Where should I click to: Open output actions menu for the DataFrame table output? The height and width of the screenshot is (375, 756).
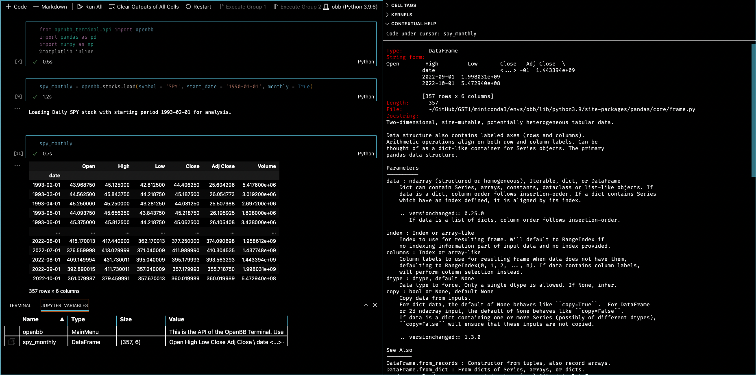point(17,166)
